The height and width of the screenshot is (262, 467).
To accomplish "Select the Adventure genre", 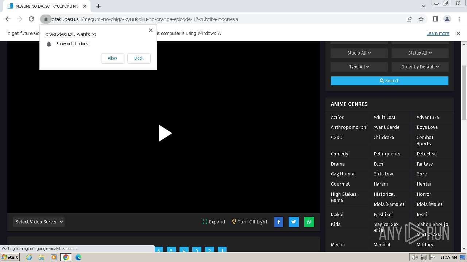I will pos(428,117).
